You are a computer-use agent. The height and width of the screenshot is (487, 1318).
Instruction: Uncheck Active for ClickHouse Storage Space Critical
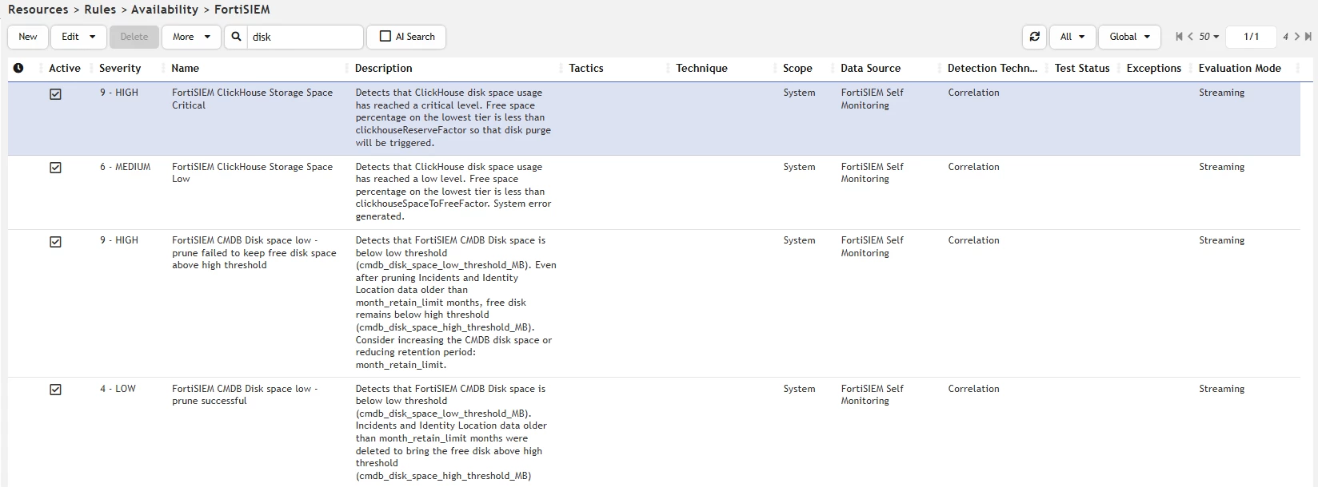(55, 94)
